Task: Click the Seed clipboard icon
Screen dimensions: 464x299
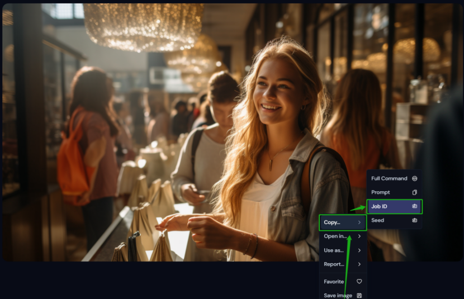Action: coord(415,220)
